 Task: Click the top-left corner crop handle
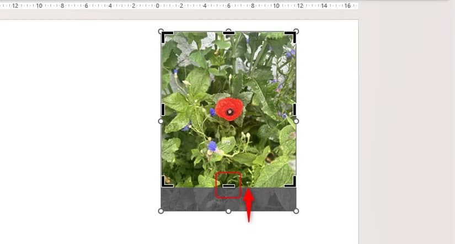click(x=167, y=37)
